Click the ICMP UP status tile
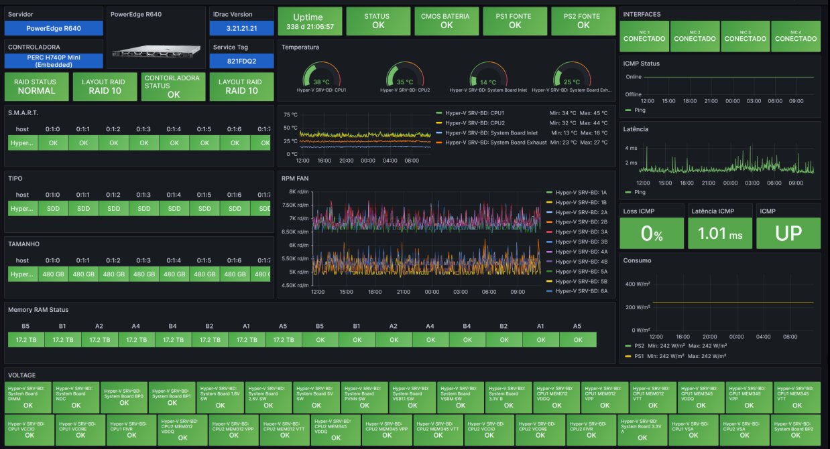The width and height of the screenshot is (830, 449). pos(788,232)
